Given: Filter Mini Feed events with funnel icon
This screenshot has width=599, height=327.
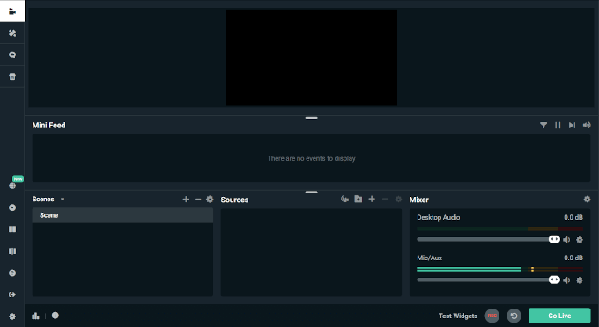Looking at the screenshot, I should click(544, 125).
